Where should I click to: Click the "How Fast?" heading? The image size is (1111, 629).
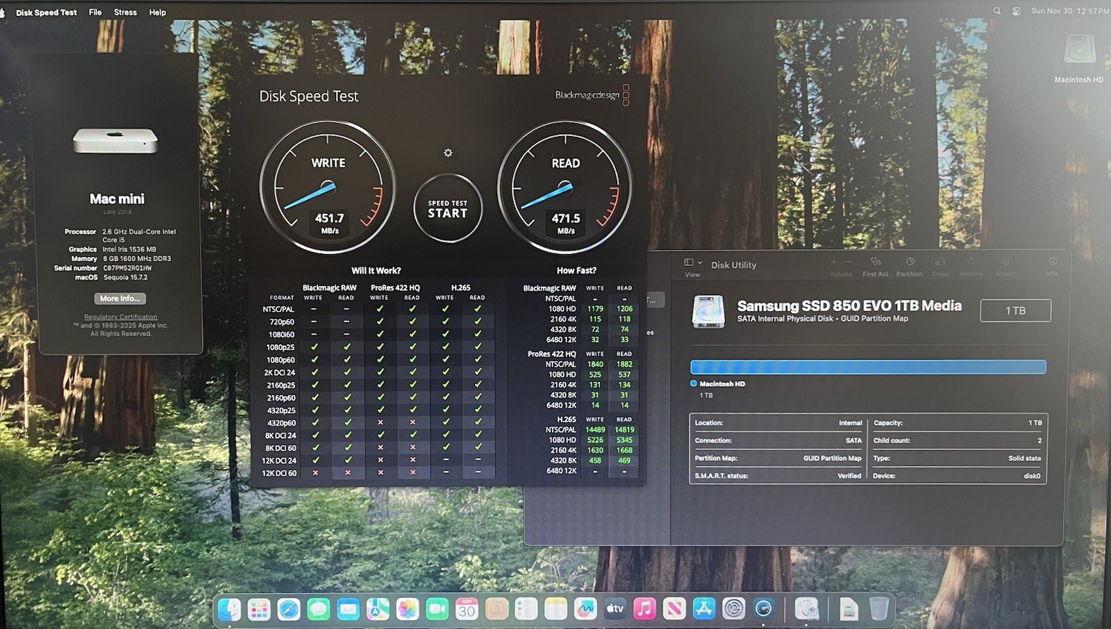point(576,271)
